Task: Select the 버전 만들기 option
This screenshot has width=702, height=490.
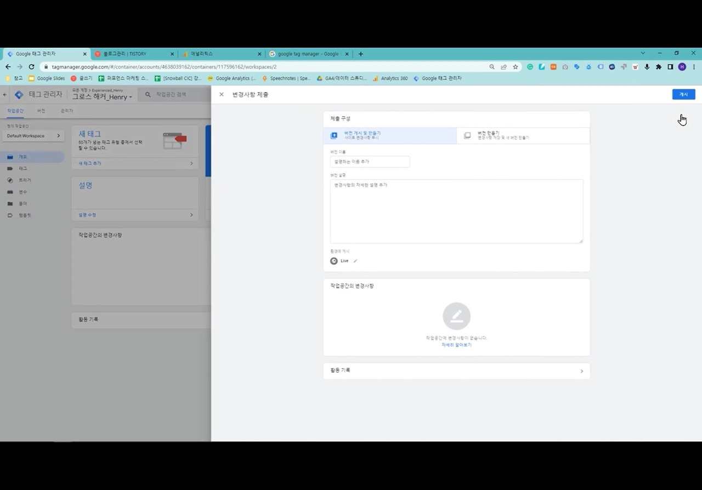Action: pyautogui.click(x=523, y=135)
